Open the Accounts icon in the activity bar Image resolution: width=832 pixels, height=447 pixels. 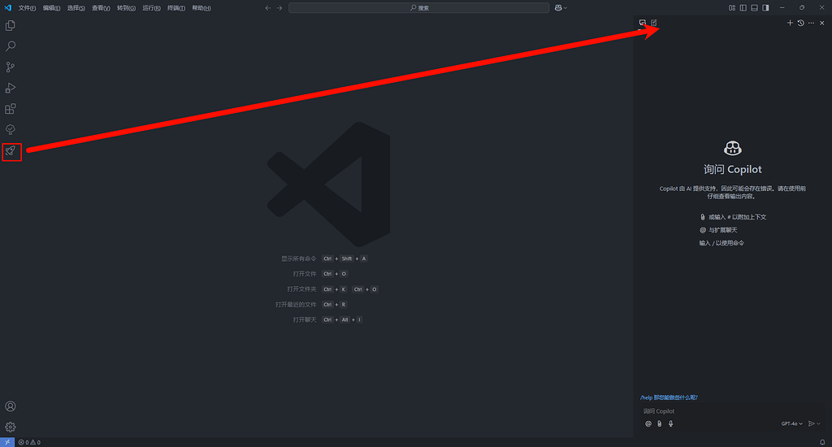pos(10,406)
